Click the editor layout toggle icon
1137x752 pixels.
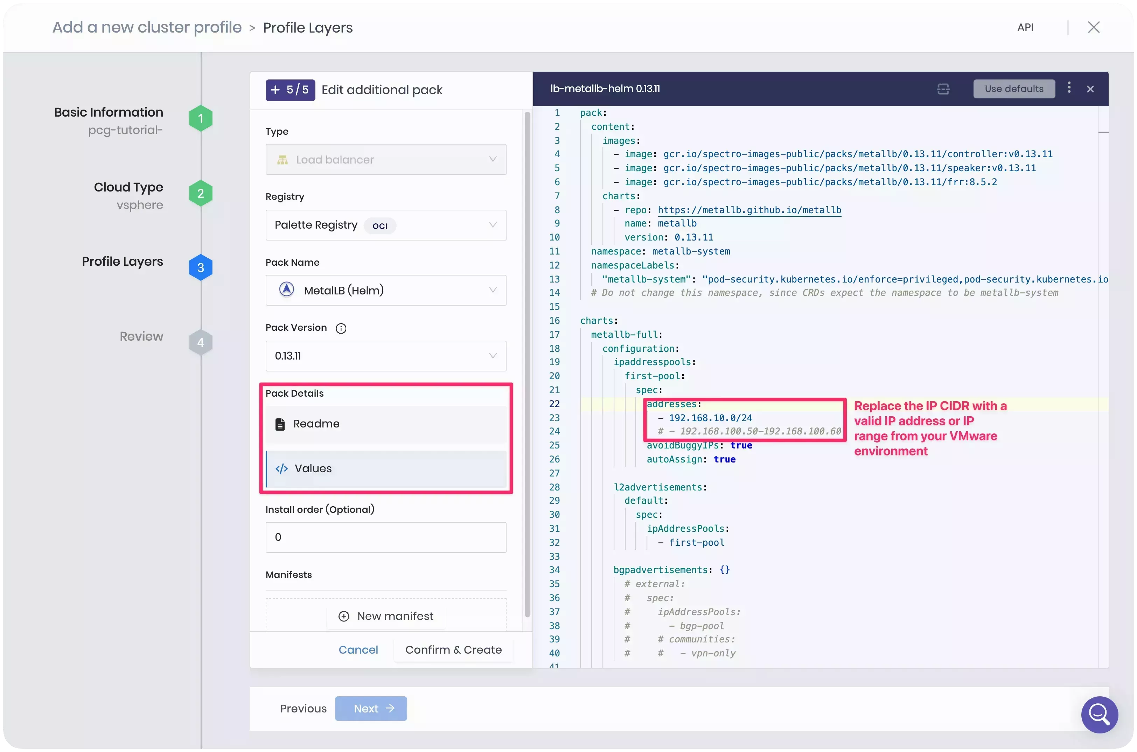[943, 89]
